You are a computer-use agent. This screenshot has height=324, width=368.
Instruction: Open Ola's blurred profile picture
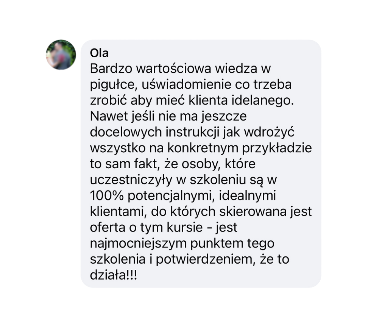pos(61,55)
